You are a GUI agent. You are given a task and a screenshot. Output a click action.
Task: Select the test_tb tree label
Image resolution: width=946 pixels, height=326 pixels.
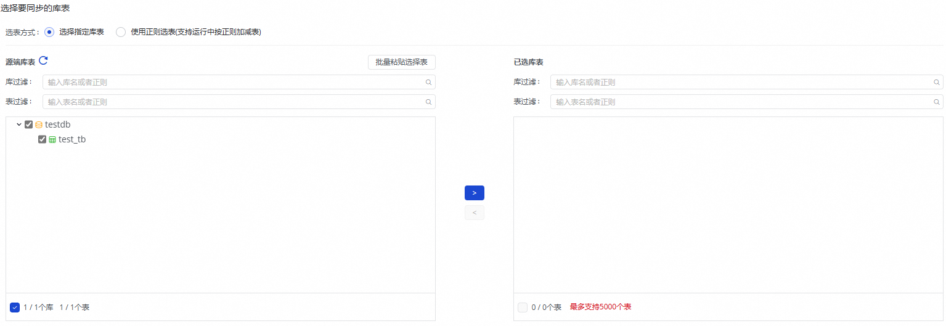coord(72,140)
